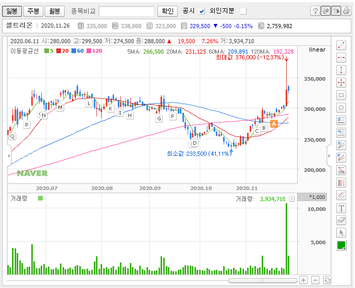This screenshot has width=355, height=288.
Task: Print the chart with printer icon
Action: [x=346, y=11]
